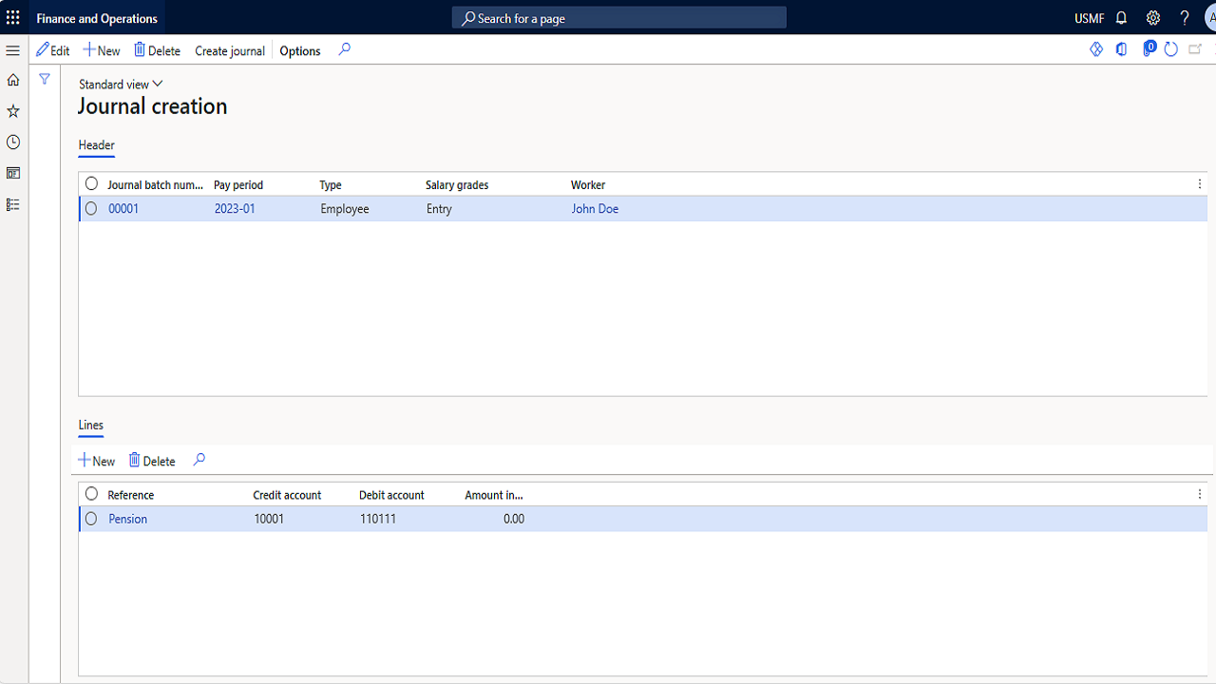
Task: Click Create journal button
Action: coord(230,51)
